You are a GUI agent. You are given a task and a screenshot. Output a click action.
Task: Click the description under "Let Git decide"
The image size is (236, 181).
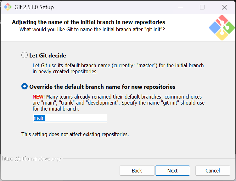118,69
